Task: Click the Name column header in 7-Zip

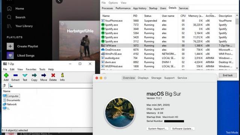Action: coord(19,91)
